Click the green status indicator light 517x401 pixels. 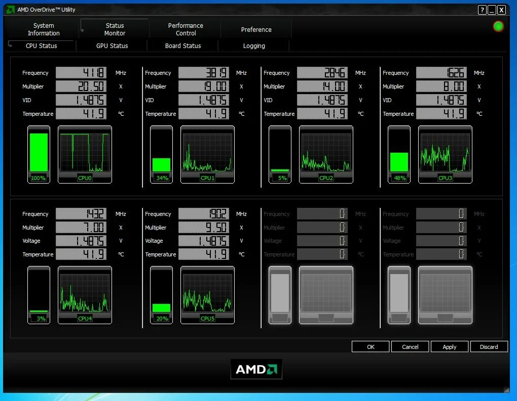[498, 26]
